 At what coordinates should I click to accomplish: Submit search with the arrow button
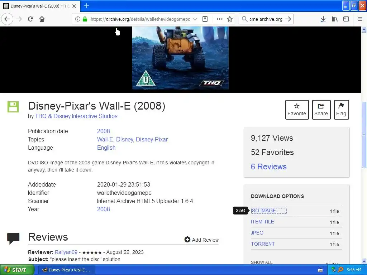point(288,19)
